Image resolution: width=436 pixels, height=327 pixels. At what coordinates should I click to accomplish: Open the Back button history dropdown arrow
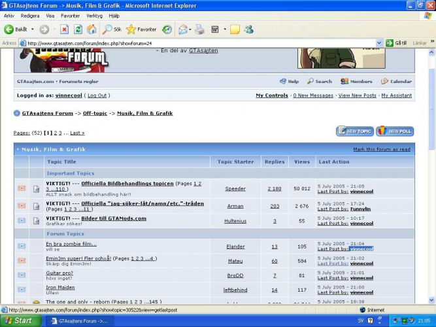pos(32,29)
